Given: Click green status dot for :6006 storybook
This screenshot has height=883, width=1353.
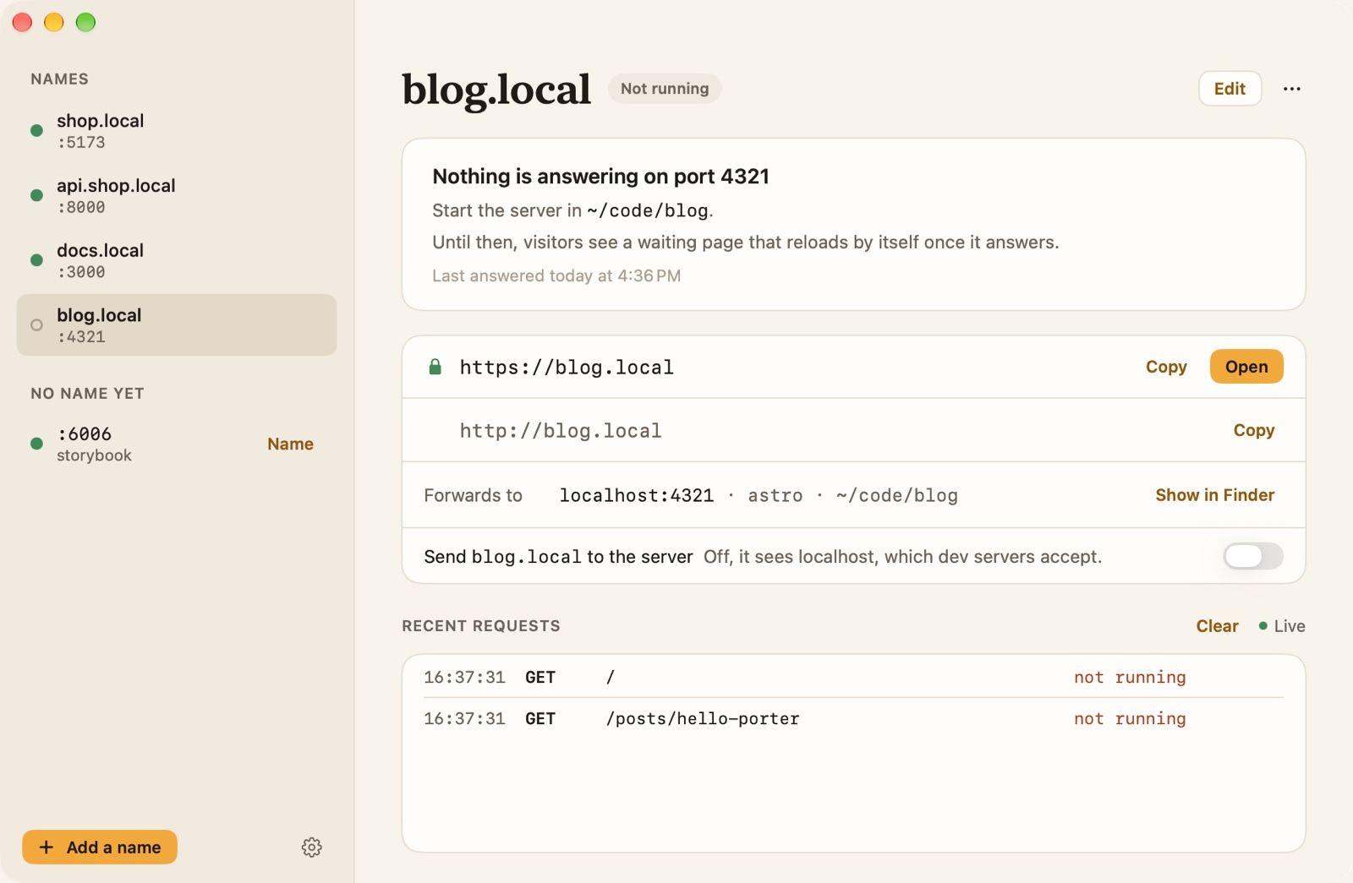Looking at the screenshot, I should [x=36, y=444].
